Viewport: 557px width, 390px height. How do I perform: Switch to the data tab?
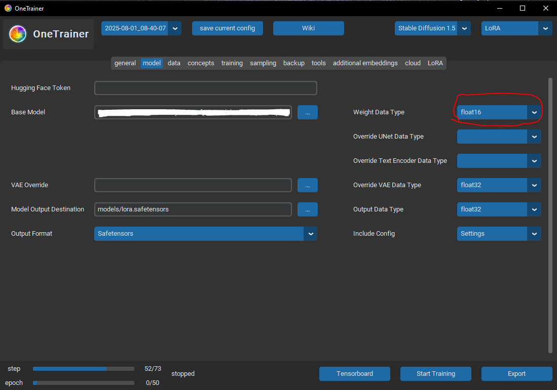(174, 63)
